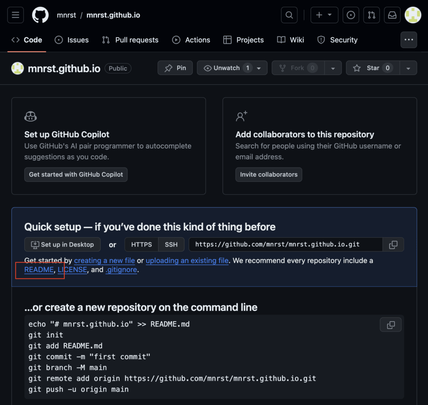Image resolution: width=428 pixels, height=405 pixels.
Task: Switch to the Code tab
Action: point(27,40)
